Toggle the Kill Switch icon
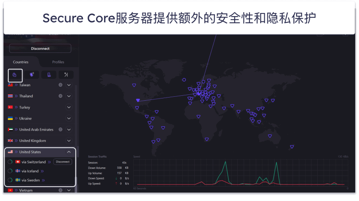The height and width of the screenshot is (201, 359). click(x=49, y=74)
